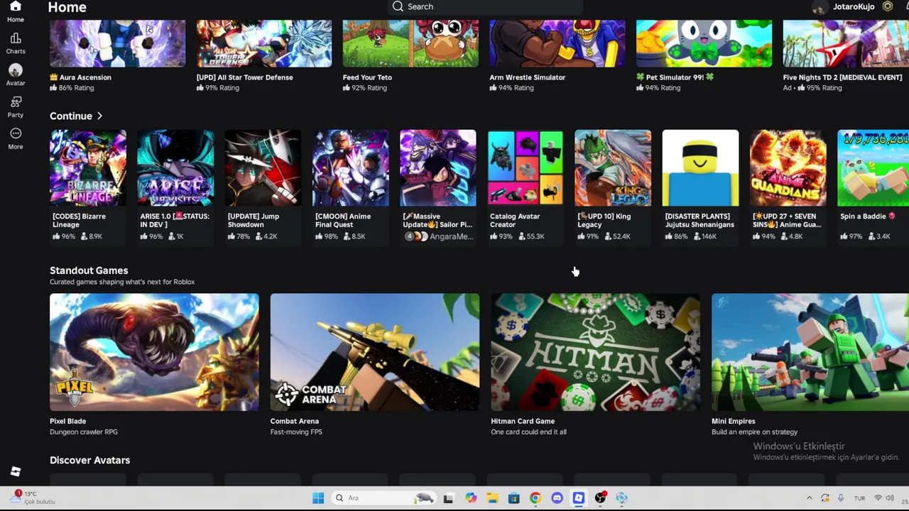Image resolution: width=909 pixels, height=511 pixels.
Task: Click the volume speaker tray icon
Action: point(891,498)
